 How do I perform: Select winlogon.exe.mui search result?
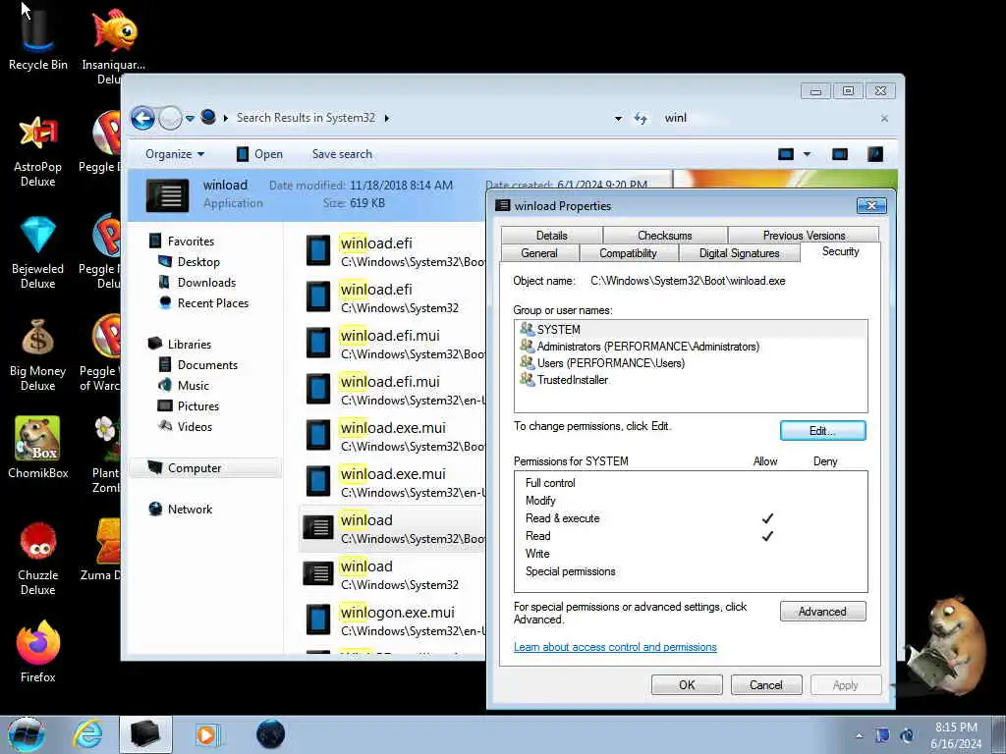(x=393, y=621)
